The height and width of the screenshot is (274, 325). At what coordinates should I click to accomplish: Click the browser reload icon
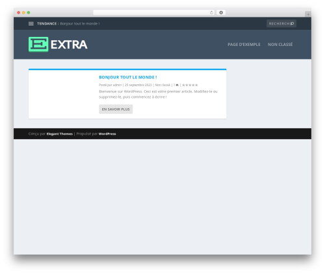point(211,13)
